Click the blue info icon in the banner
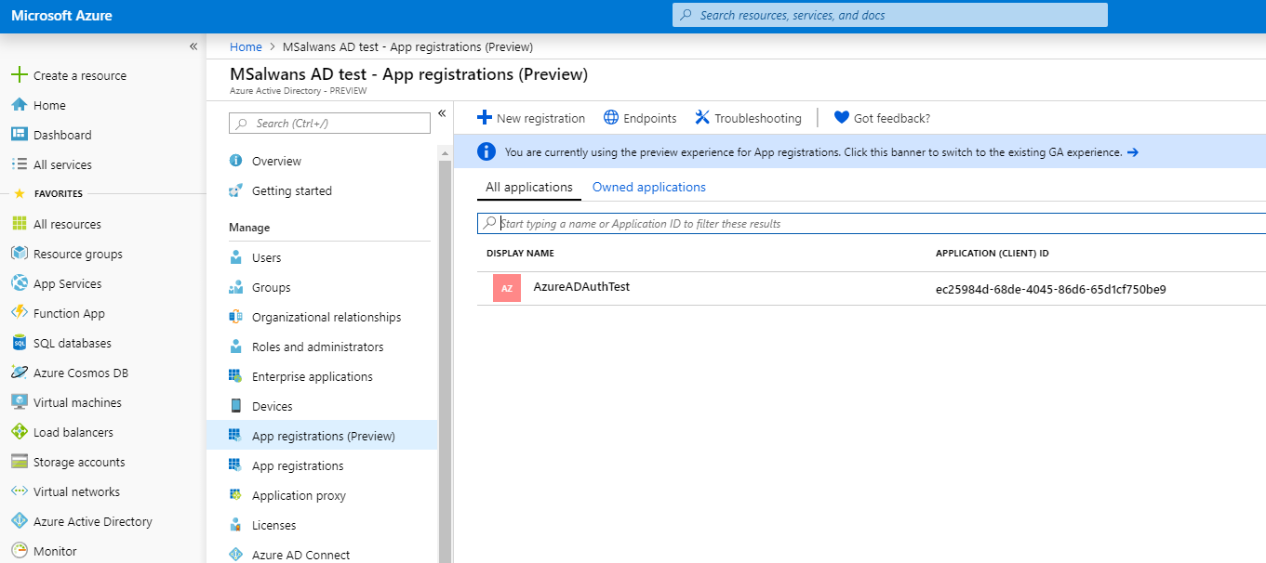The width and height of the screenshot is (1266, 563). [x=486, y=151]
